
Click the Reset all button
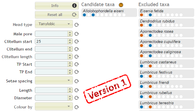point(57,15)
